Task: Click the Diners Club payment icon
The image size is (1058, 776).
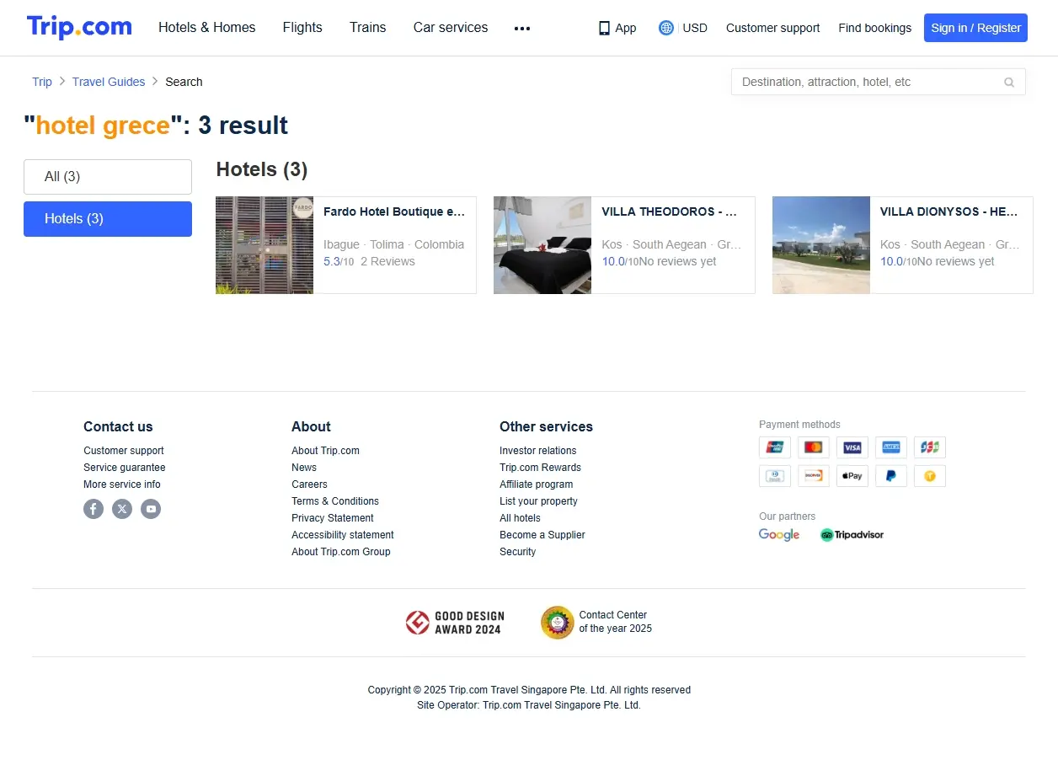Action: pyautogui.click(x=775, y=476)
